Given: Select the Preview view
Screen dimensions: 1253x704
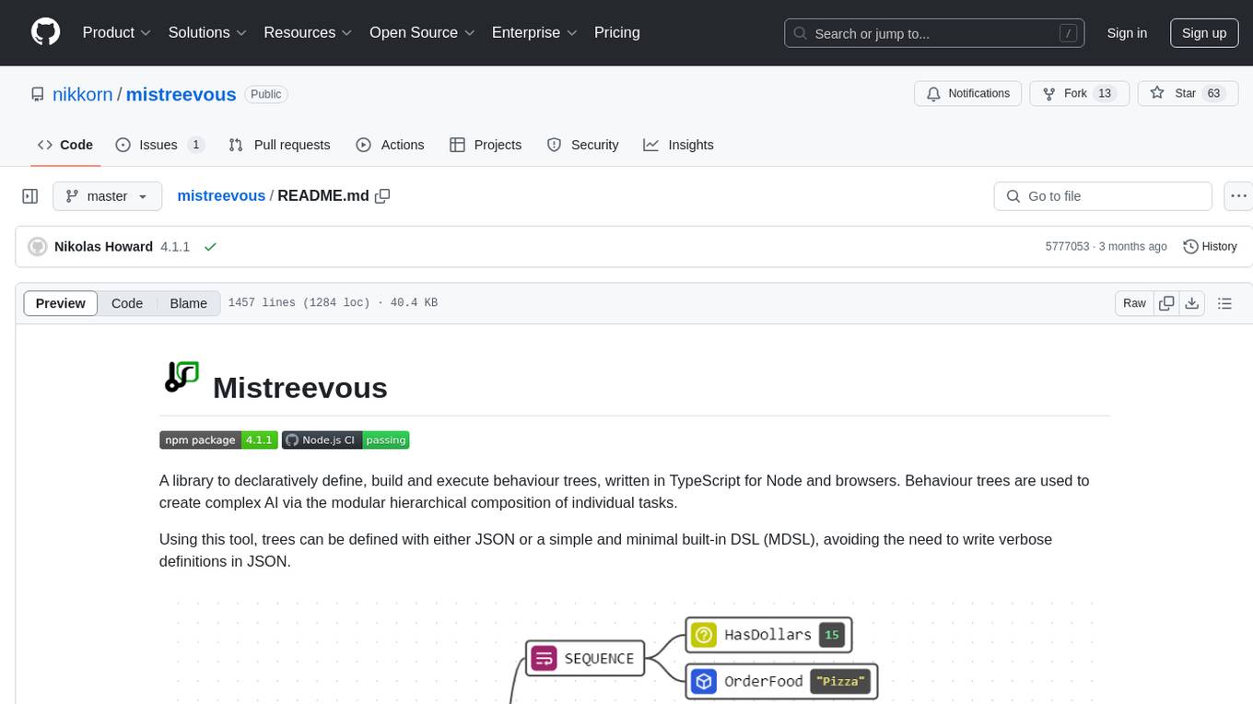Looking at the screenshot, I should (x=61, y=303).
